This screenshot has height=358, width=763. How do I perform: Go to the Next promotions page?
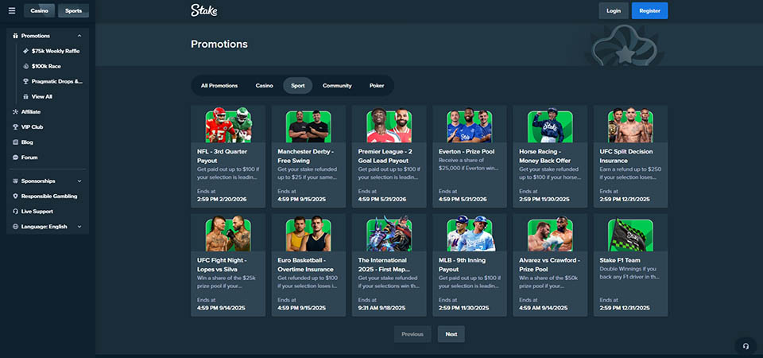451,334
